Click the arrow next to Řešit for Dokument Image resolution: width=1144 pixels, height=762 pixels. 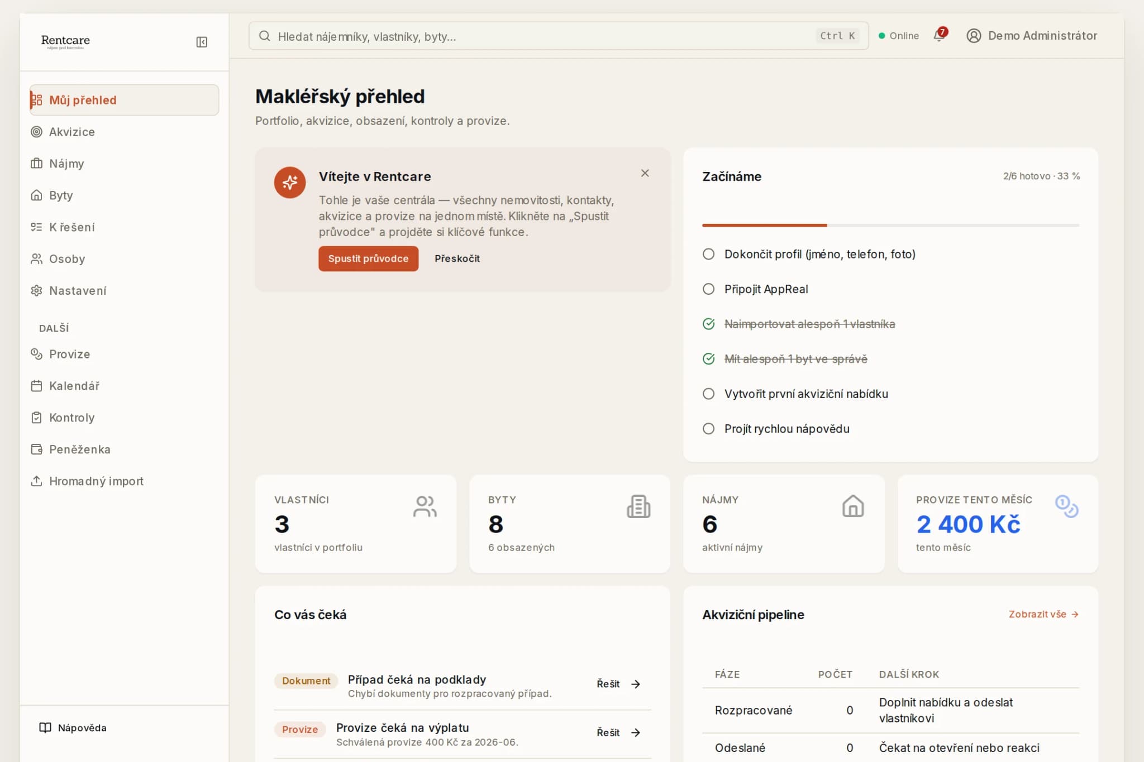[x=635, y=684]
